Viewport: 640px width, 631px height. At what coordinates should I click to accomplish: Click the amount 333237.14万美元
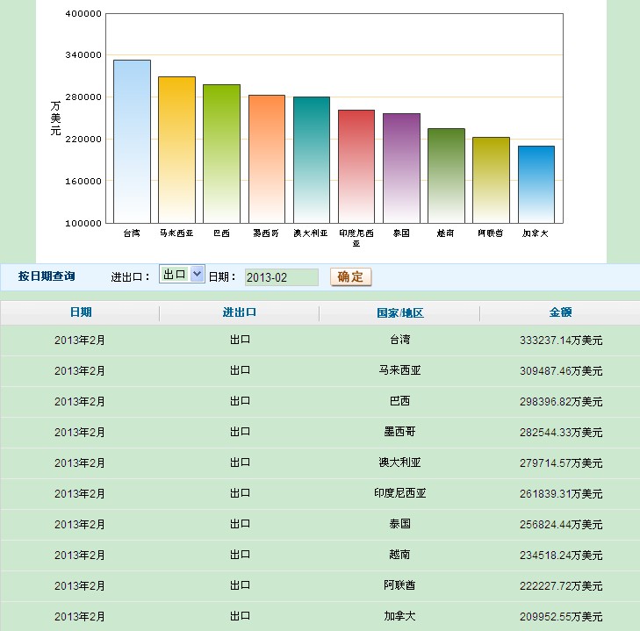point(561,340)
